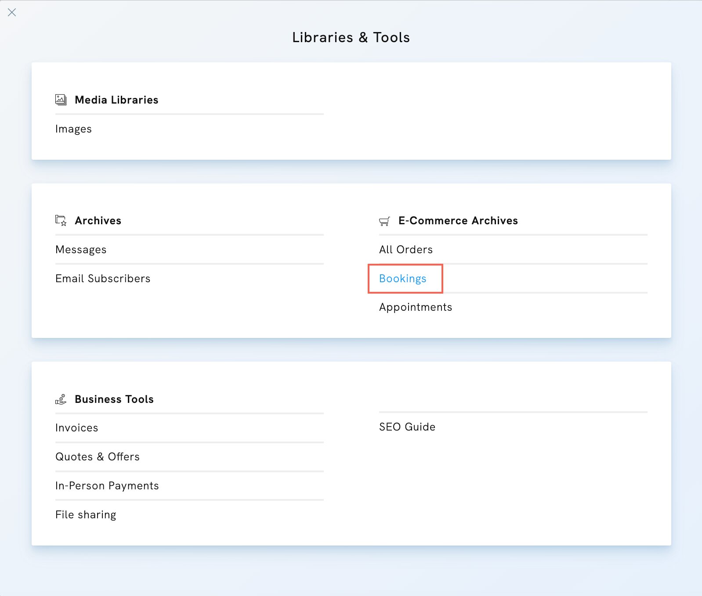
Task: Click the E-Commerce Archives cart icon
Action: click(x=384, y=221)
